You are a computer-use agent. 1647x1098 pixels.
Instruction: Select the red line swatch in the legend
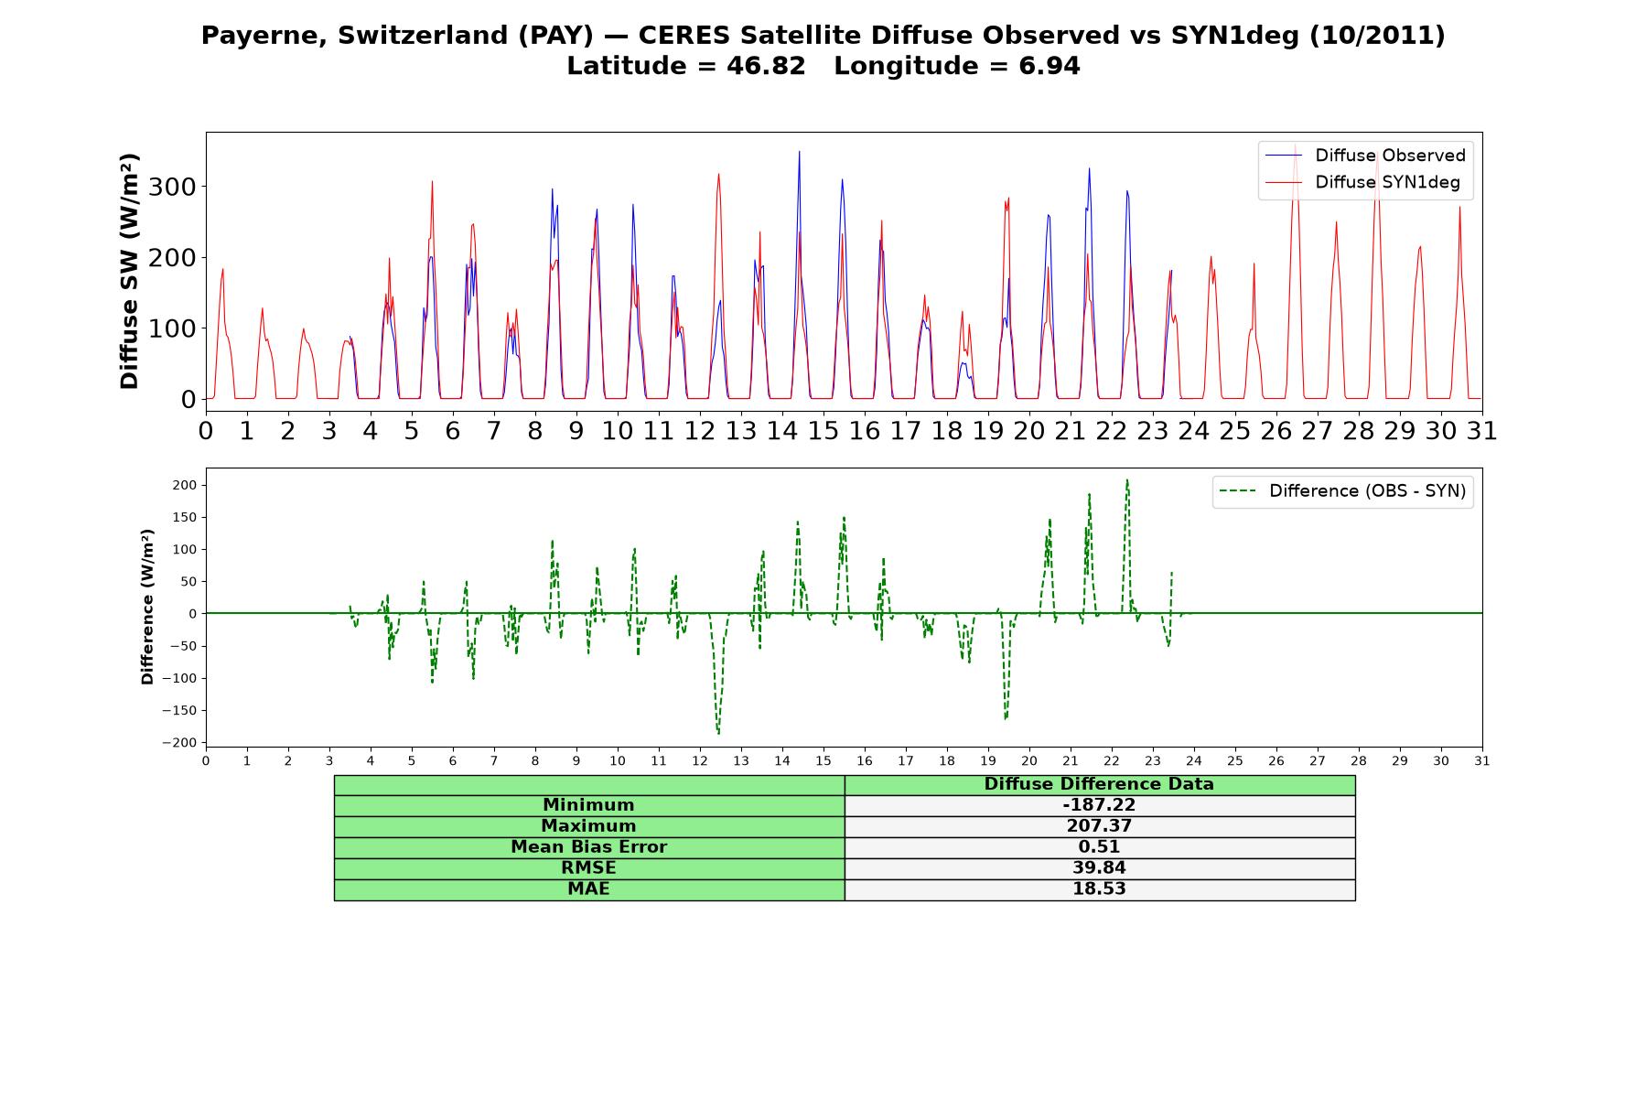(x=1284, y=182)
